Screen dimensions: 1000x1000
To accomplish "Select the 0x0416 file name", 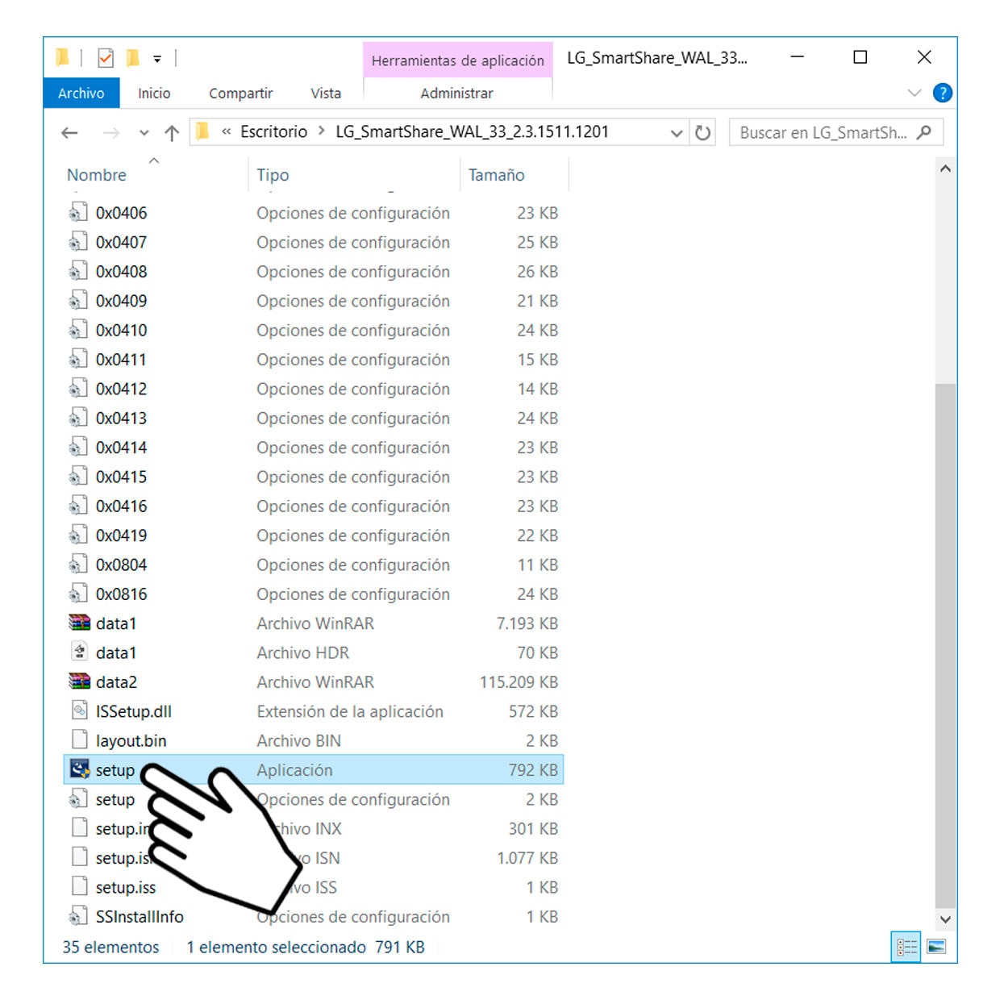I will [121, 506].
